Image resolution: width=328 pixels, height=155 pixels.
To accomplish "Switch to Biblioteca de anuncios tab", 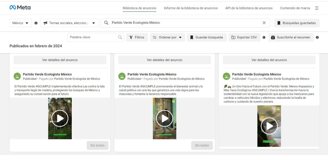I will click(140, 8).
